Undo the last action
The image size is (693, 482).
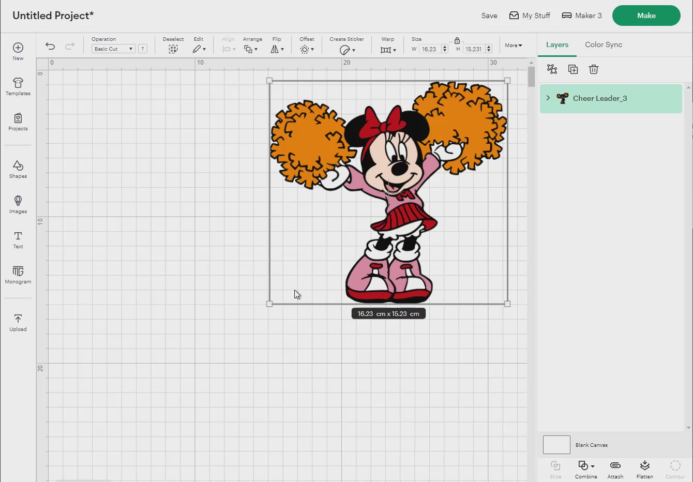50,46
